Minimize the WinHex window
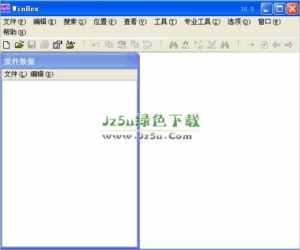The image size is (300, 250). coord(266,9)
